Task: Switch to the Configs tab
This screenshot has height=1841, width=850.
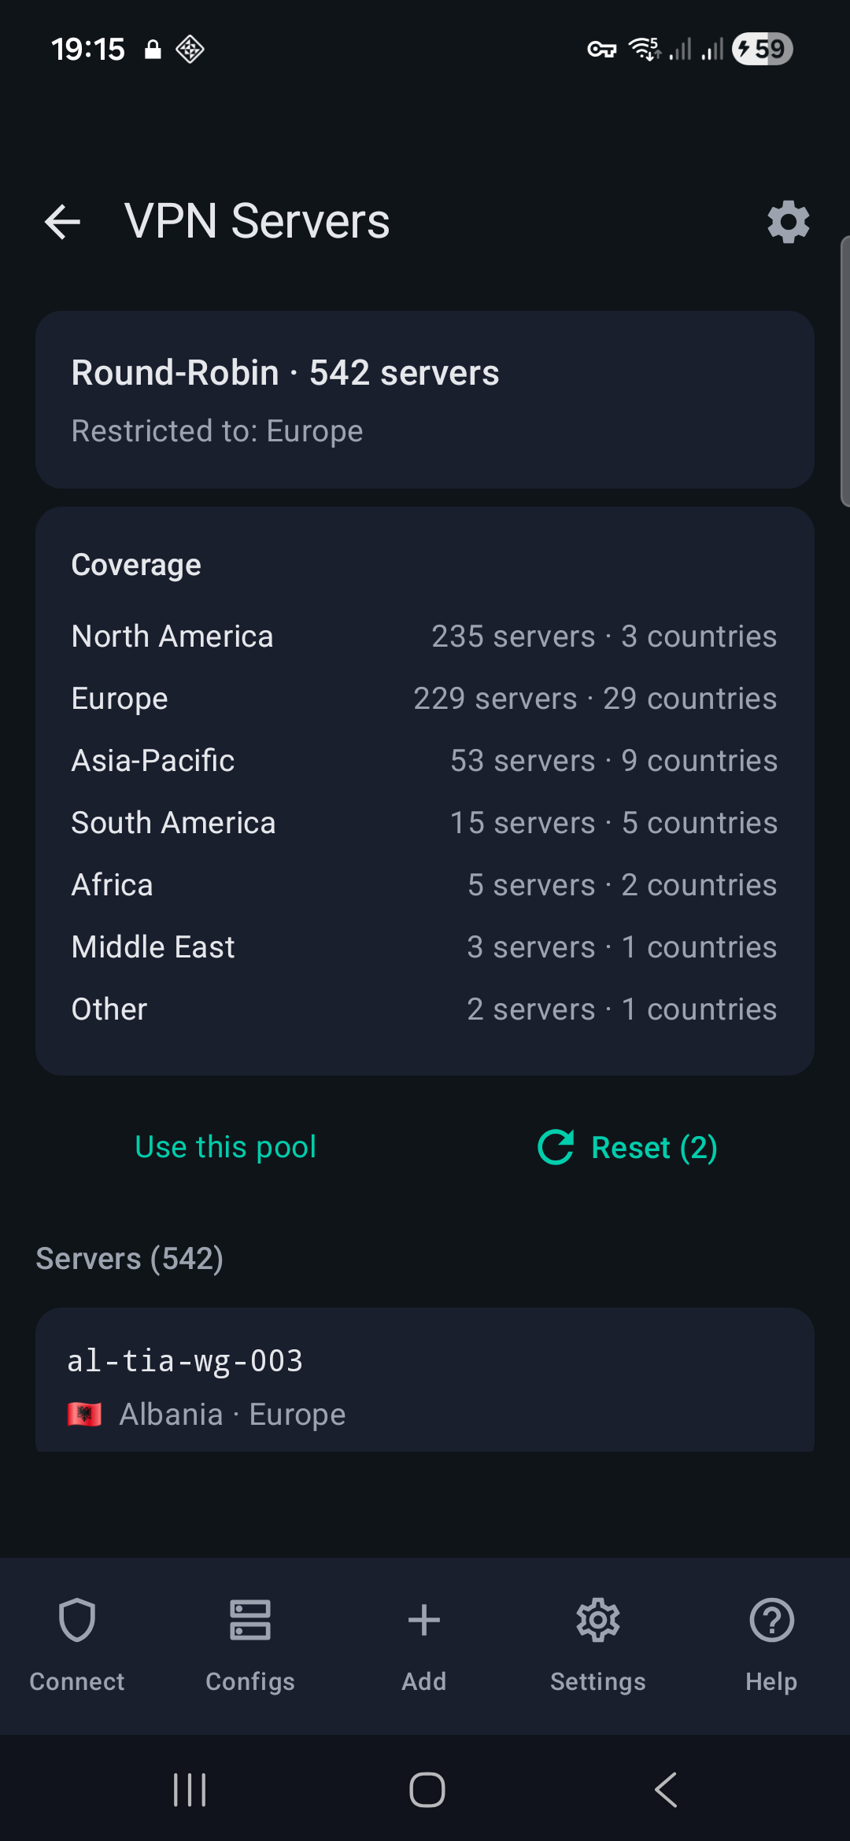Action: coord(250,1644)
